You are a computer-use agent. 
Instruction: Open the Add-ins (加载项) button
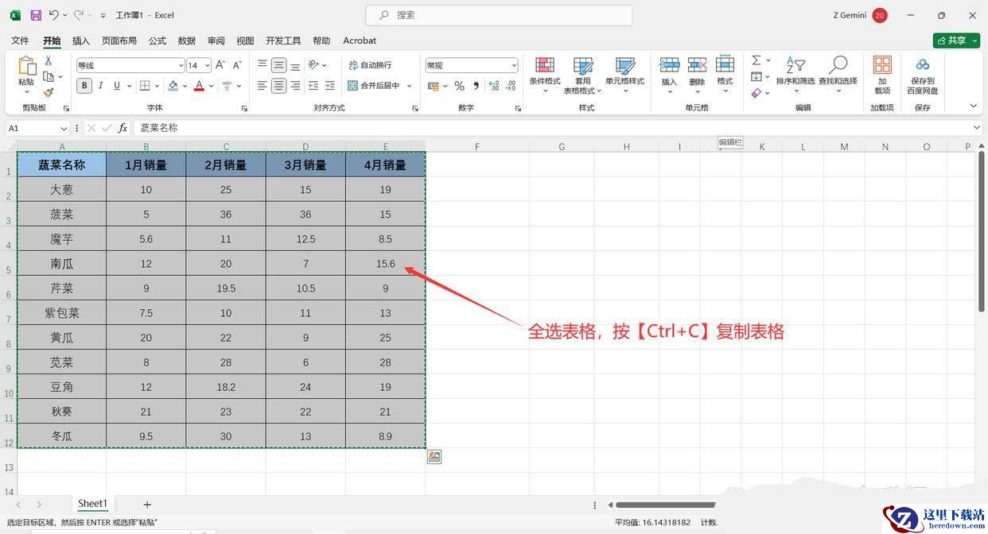click(882, 75)
